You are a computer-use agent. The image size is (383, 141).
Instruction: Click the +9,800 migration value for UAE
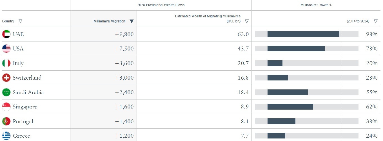click(124, 34)
